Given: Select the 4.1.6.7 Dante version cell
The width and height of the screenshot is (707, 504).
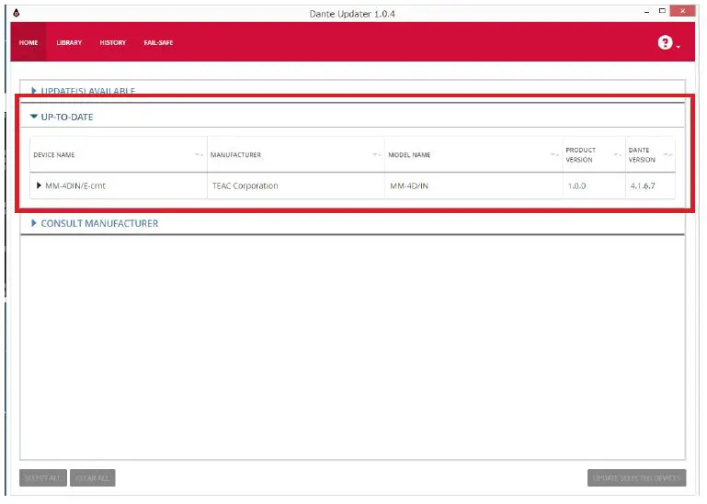Looking at the screenshot, I should pos(650,185).
